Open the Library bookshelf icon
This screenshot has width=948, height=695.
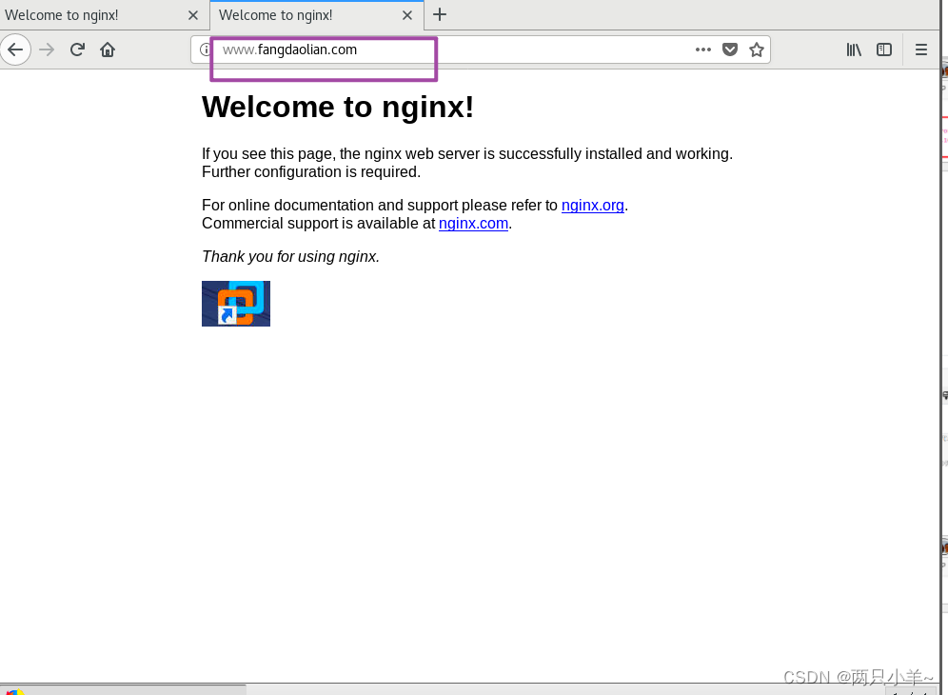click(854, 50)
